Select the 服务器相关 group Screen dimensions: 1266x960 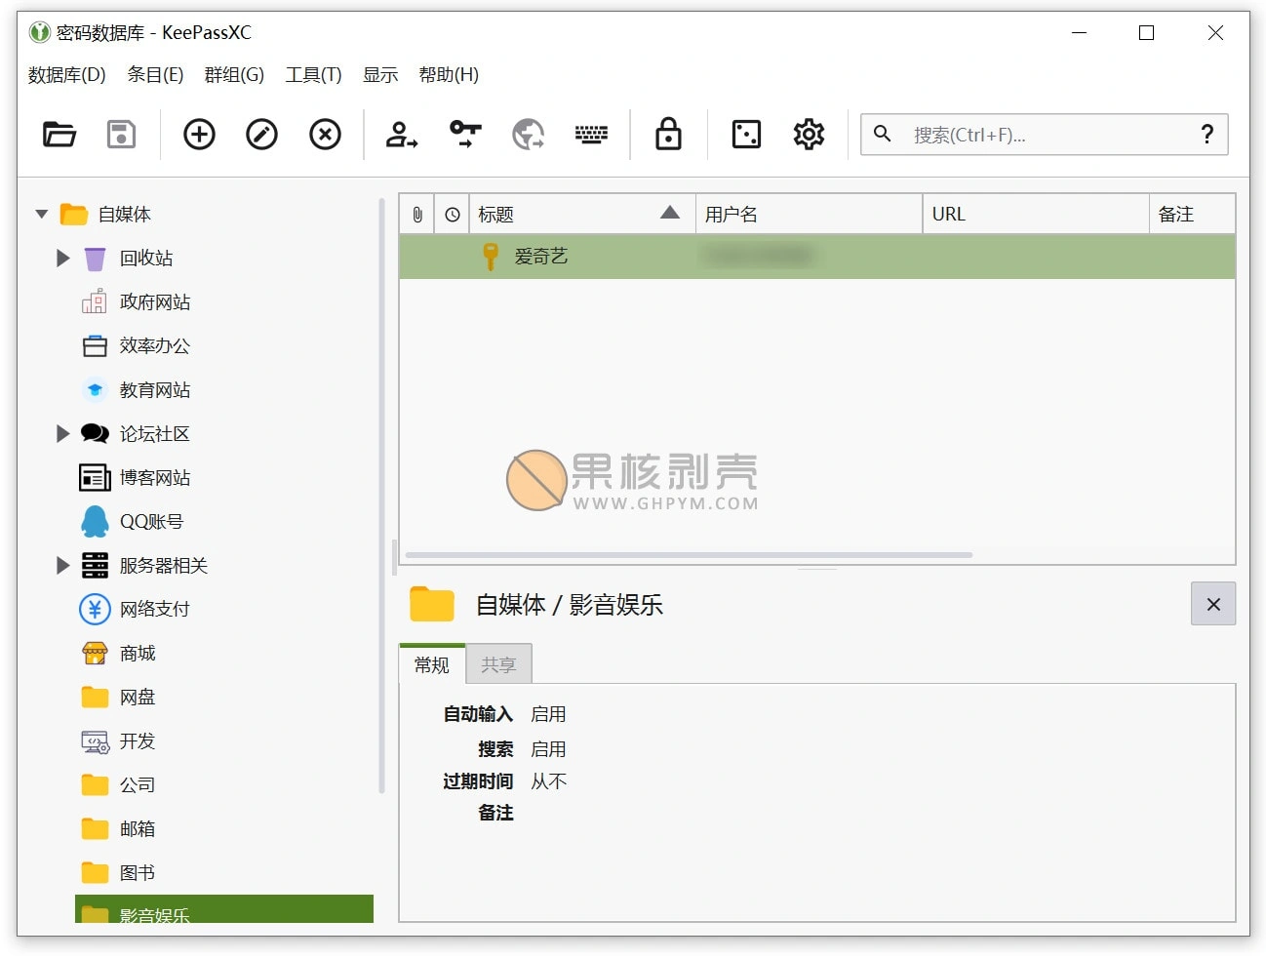point(164,566)
